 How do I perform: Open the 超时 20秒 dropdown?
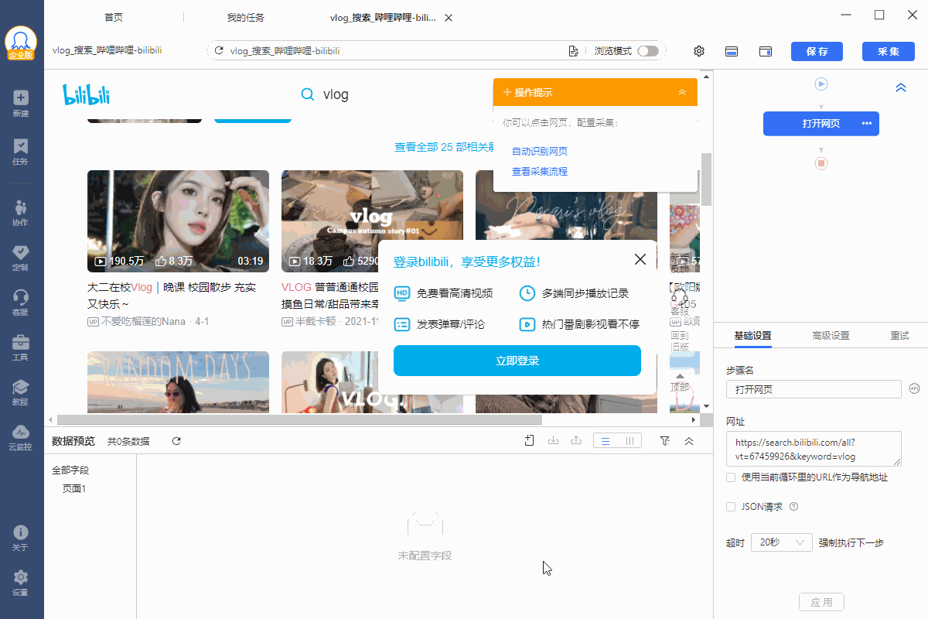781,542
